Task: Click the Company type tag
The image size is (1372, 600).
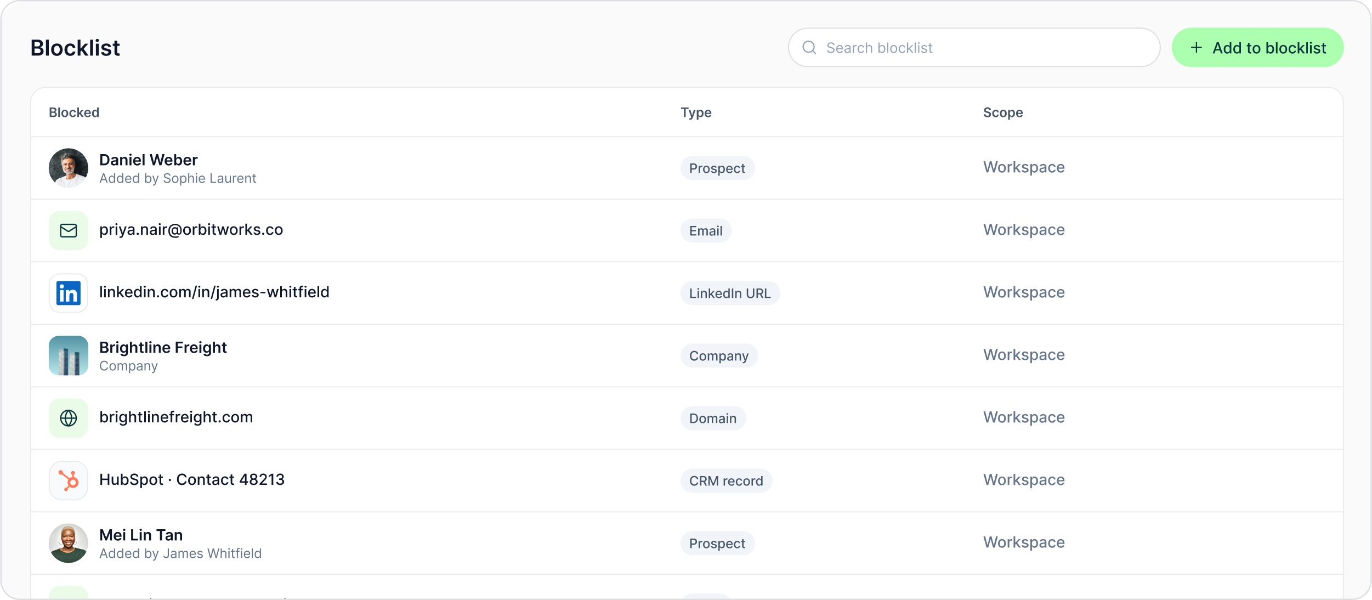Action: 719,355
